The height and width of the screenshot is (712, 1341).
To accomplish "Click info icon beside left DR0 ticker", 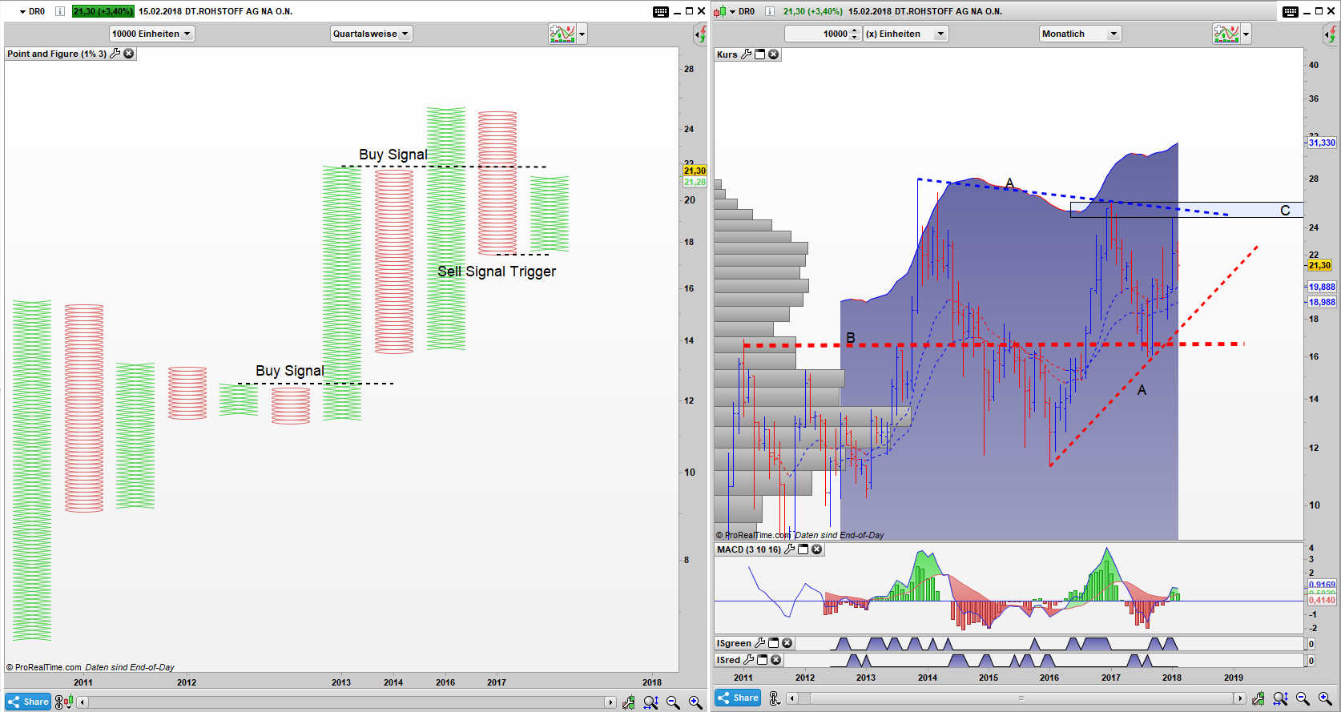I will pyautogui.click(x=59, y=11).
